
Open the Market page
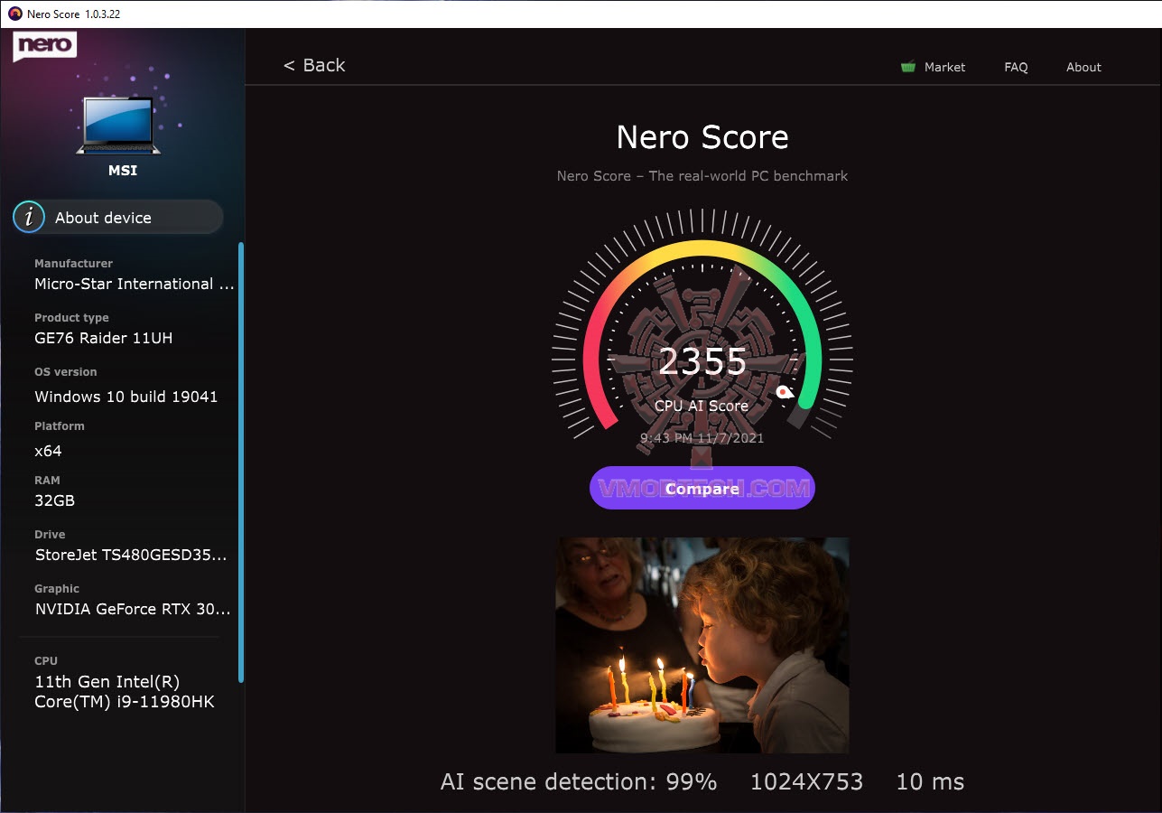pyautogui.click(x=944, y=67)
